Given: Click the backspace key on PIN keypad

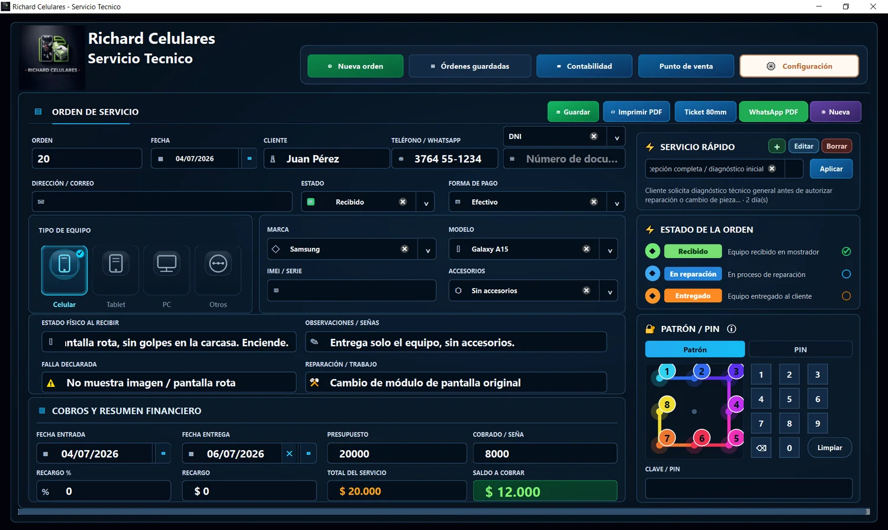Looking at the screenshot, I should pyautogui.click(x=761, y=448).
